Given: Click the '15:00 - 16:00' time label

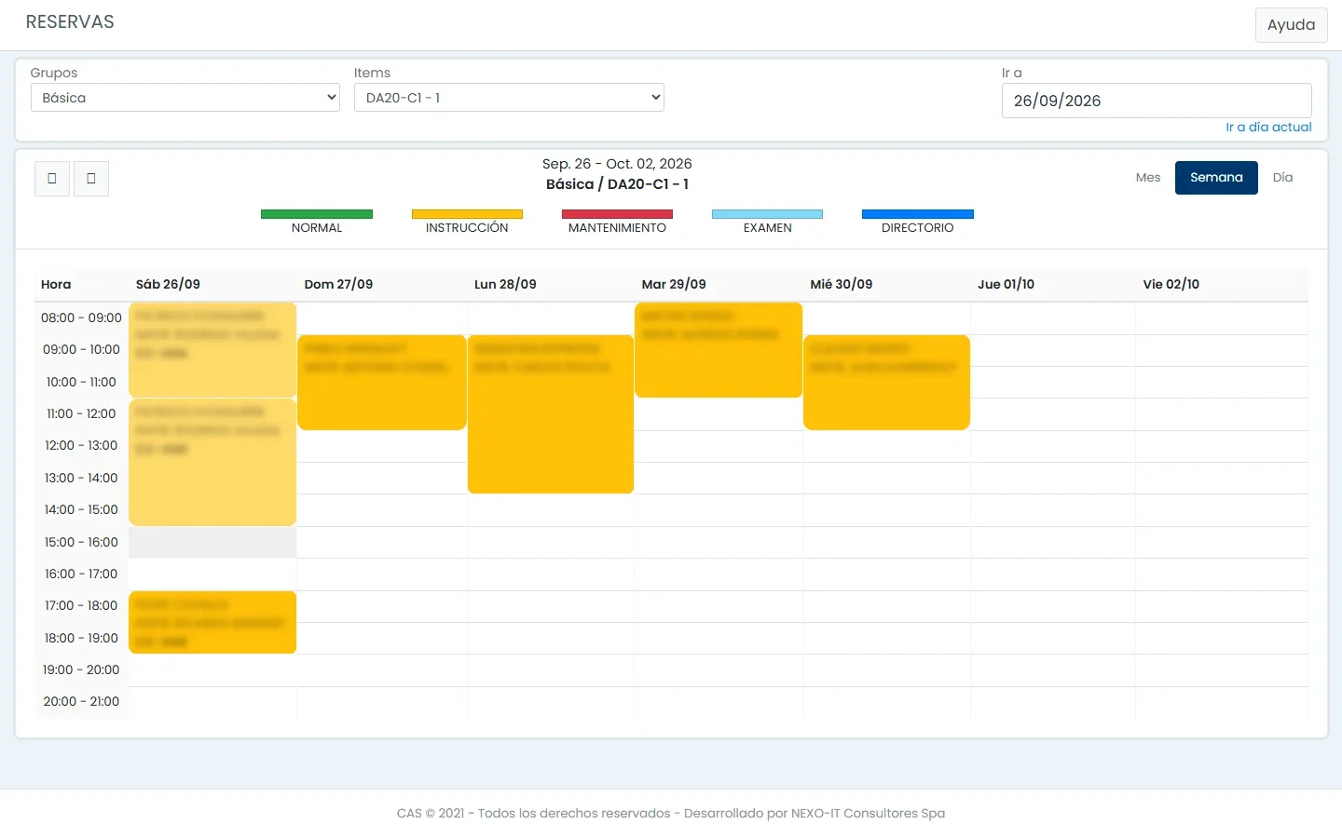Looking at the screenshot, I should pyautogui.click(x=81, y=542).
